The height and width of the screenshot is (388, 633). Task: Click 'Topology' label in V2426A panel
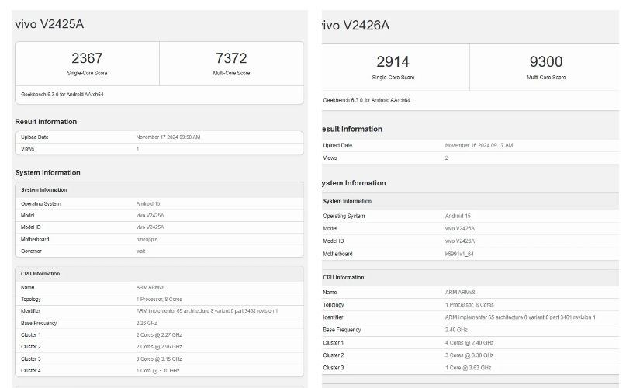click(x=334, y=305)
